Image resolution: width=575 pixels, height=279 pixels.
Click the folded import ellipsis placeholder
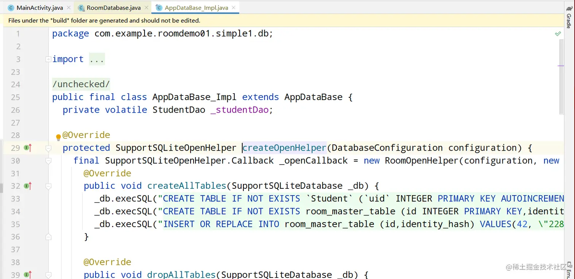[97, 59]
